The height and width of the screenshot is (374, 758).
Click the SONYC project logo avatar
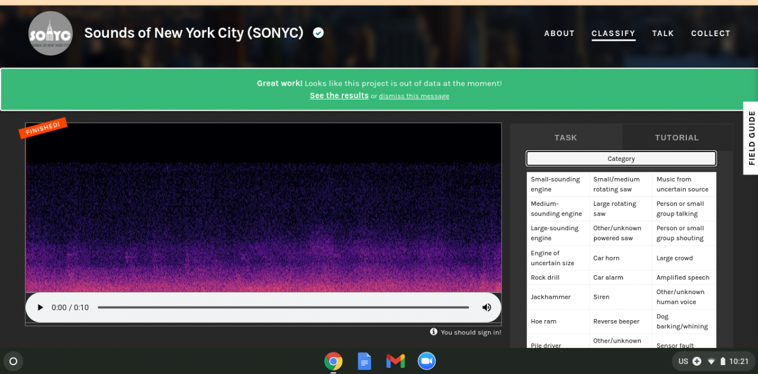pyautogui.click(x=50, y=33)
